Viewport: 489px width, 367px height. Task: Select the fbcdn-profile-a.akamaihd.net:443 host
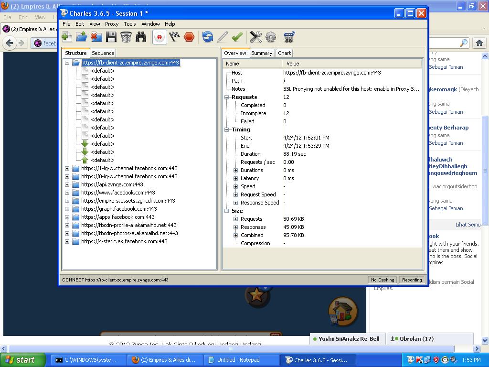129,225
